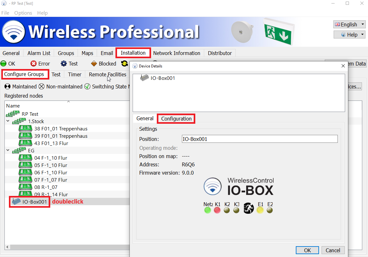Click the Wireless Professional wifi logo
The height and width of the screenshot is (257, 368).
(x=14, y=32)
